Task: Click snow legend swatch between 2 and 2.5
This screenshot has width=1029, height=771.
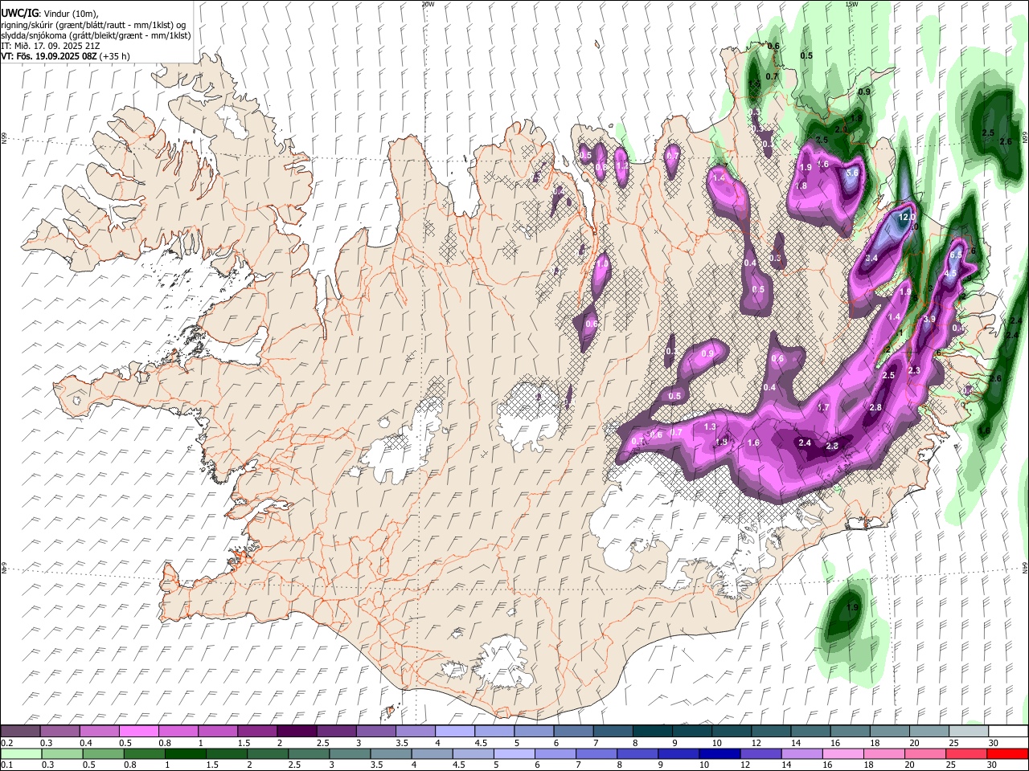Action: click(x=297, y=731)
